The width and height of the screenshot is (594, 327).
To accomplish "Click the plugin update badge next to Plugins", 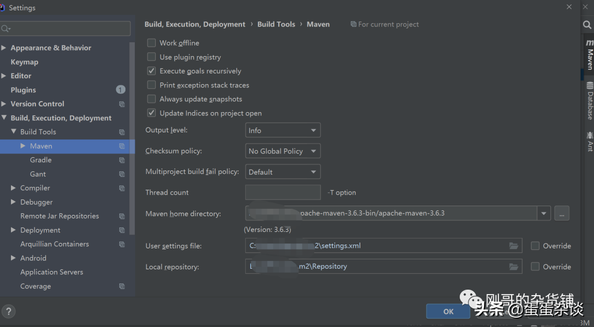I will tap(120, 90).
